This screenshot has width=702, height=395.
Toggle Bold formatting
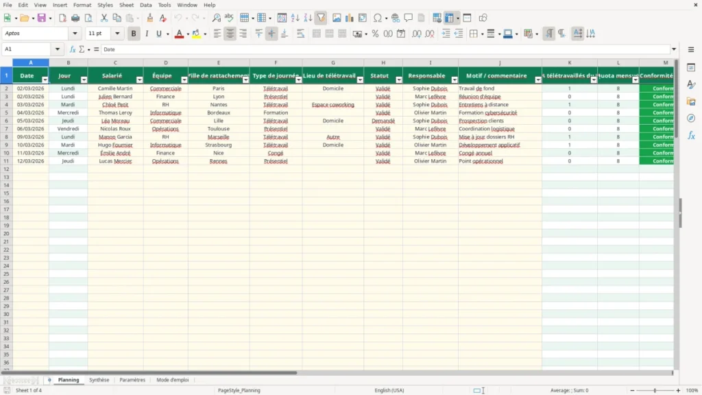click(x=134, y=34)
